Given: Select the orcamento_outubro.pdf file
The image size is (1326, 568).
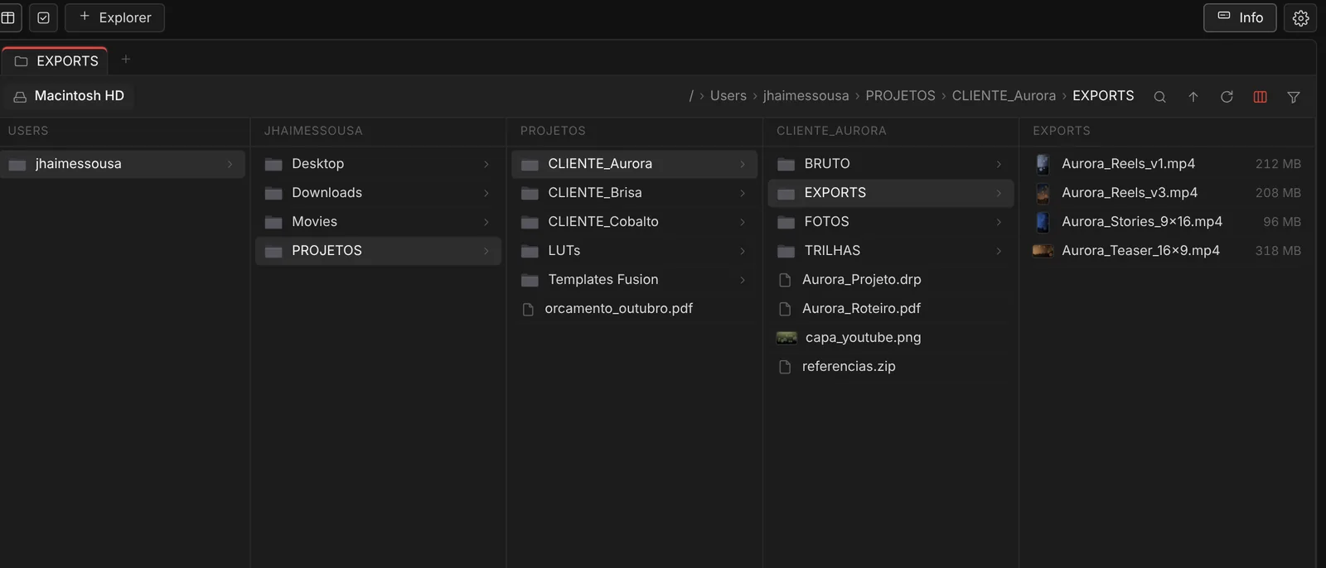Looking at the screenshot, I should pos(634,309).
